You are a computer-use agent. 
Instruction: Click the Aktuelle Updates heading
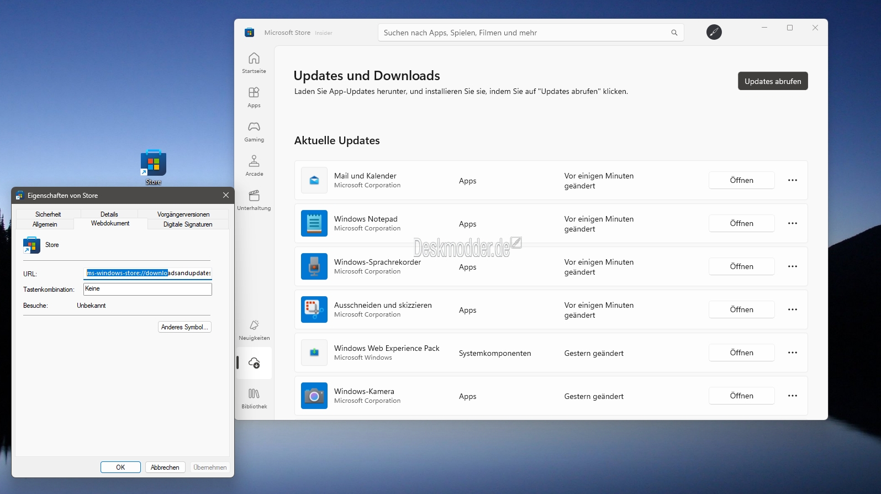tap(337, 140)
